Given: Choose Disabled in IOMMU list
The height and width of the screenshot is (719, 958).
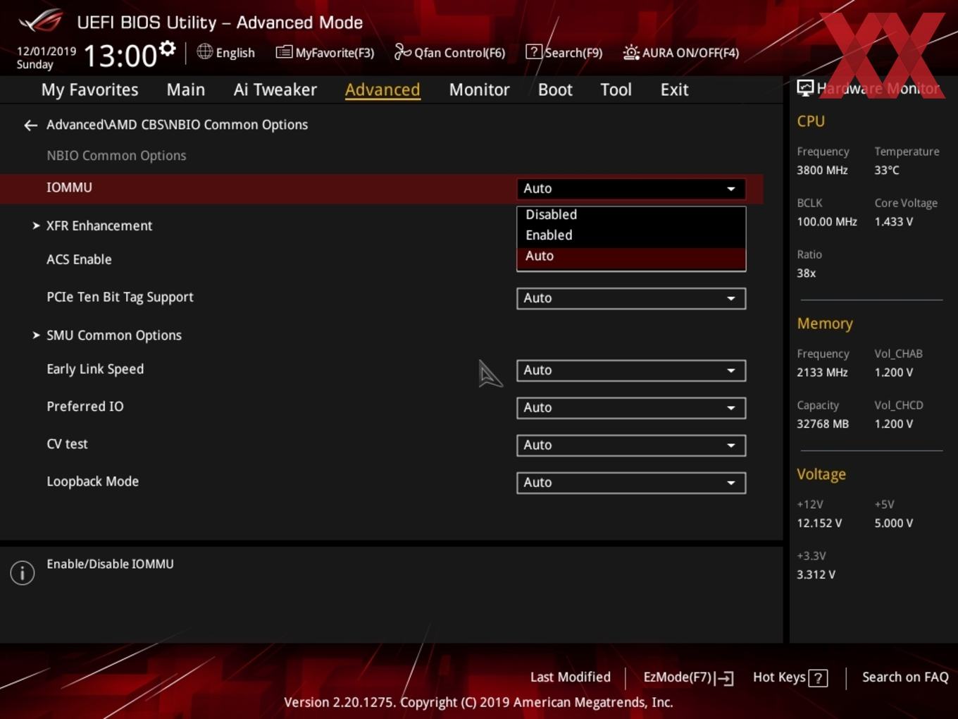Looking at the screenshot, I should [x=631, y=214].
